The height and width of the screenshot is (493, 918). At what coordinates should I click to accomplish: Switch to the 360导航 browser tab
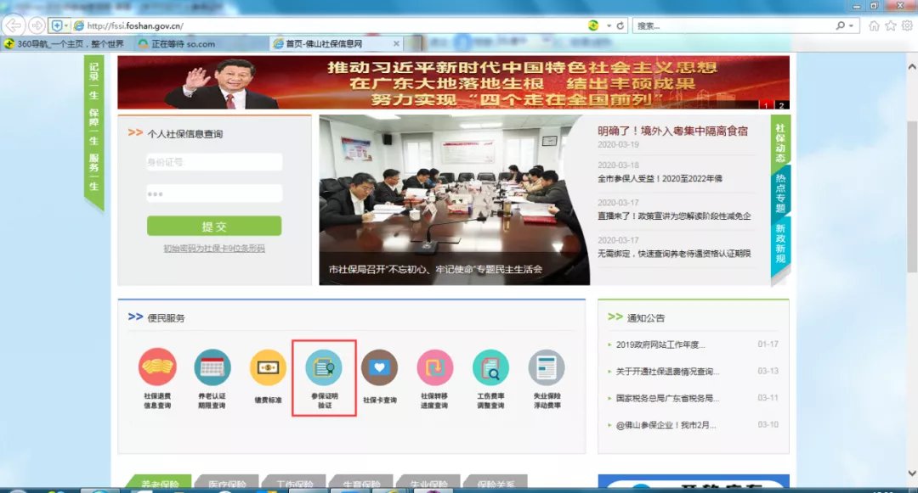coord(65,43)
